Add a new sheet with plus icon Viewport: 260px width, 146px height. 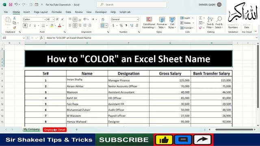76,130
